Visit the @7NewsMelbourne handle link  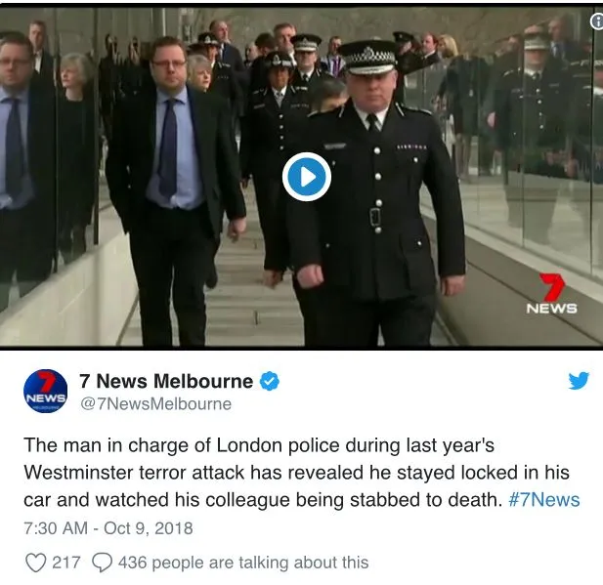(x=155, y=404)
